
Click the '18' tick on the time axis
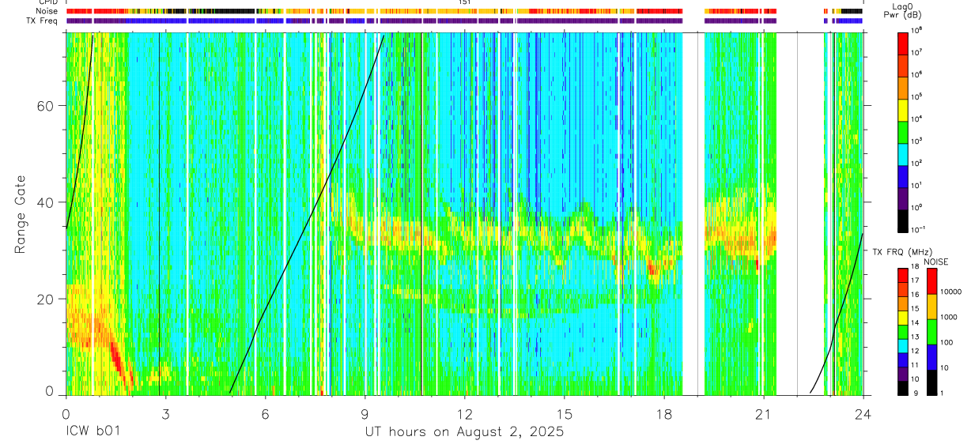click(664, 414)
